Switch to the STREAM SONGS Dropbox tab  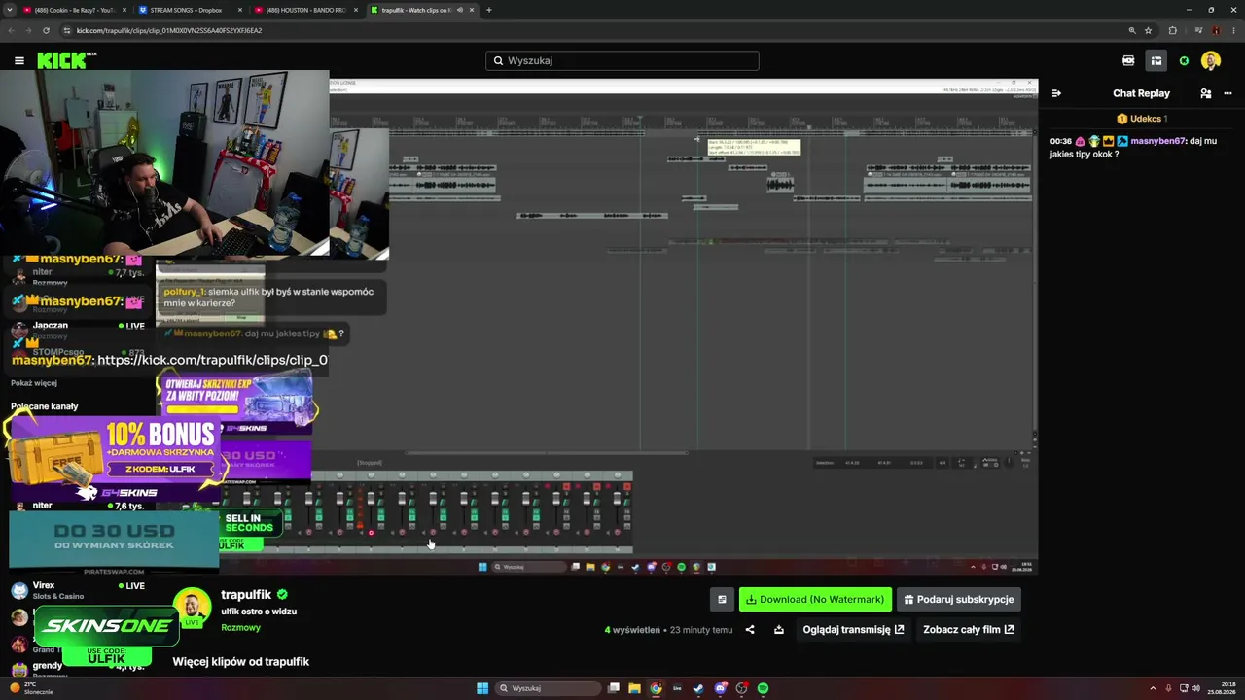point(189,10)
